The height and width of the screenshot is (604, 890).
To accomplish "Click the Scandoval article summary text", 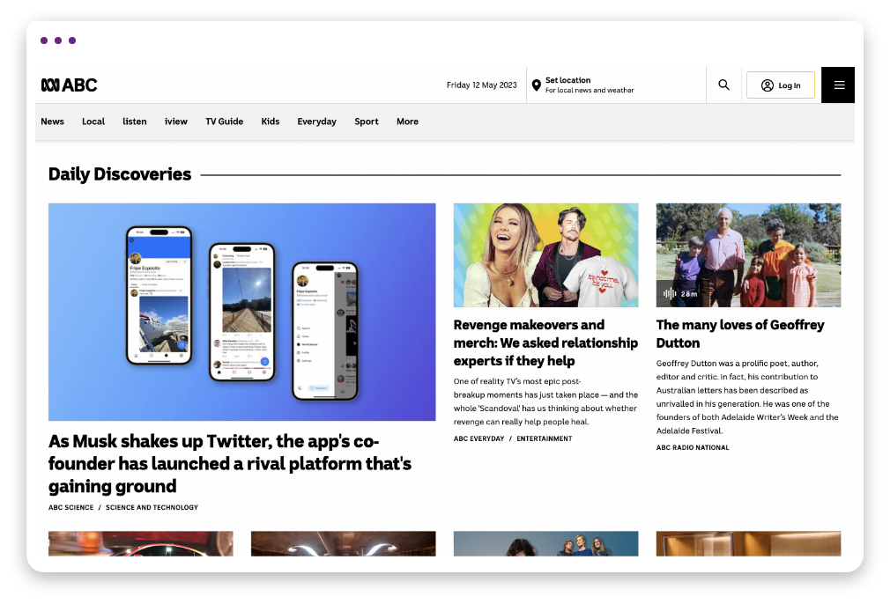I will (545, 401).
